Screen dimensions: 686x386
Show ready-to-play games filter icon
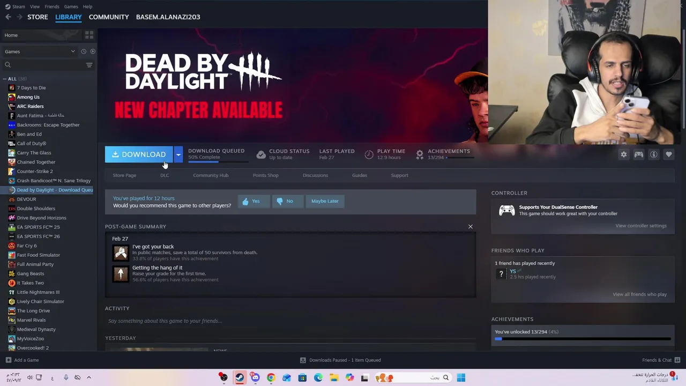(x=93, y=51)
